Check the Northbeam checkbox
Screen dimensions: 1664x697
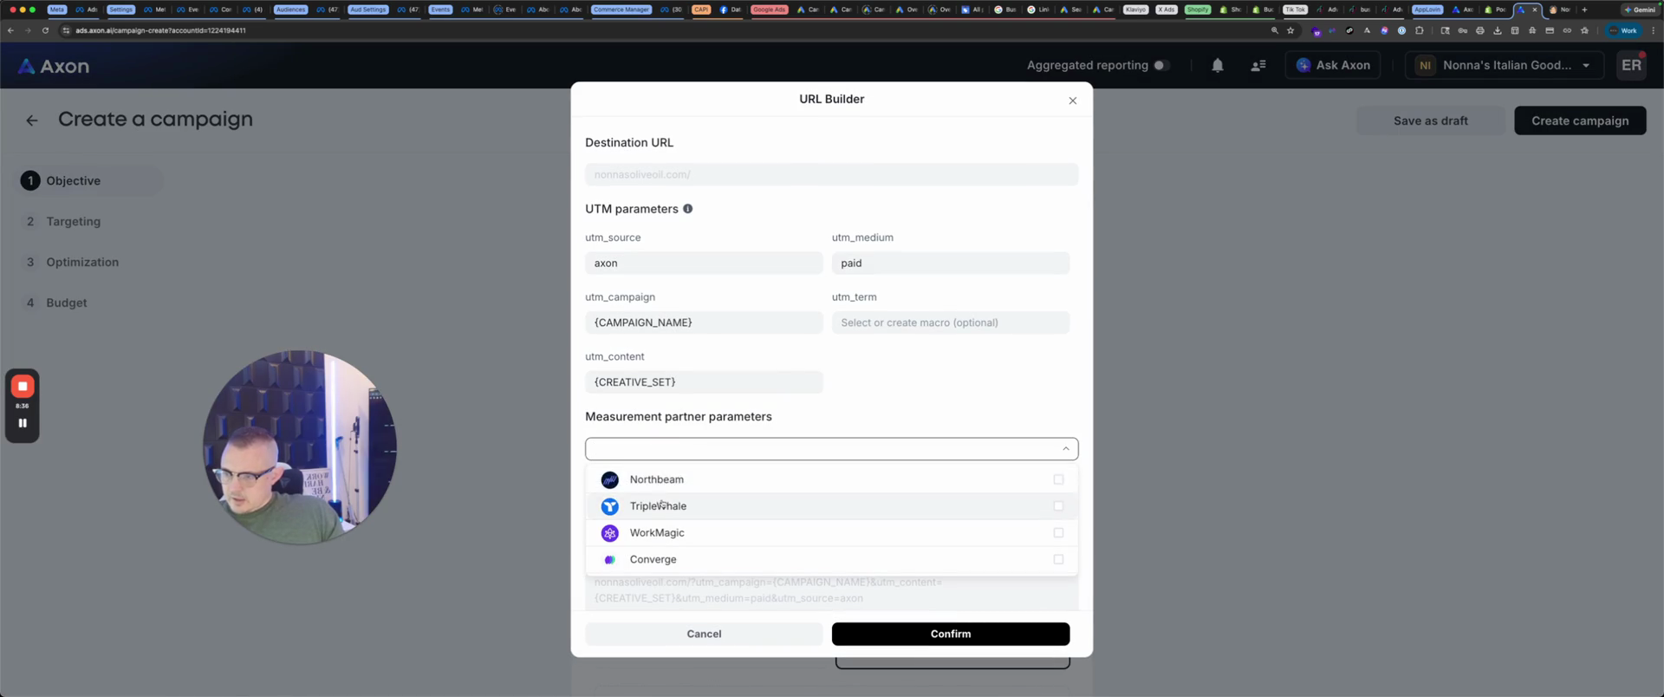pyautogui.click(x=1058, y=479)
